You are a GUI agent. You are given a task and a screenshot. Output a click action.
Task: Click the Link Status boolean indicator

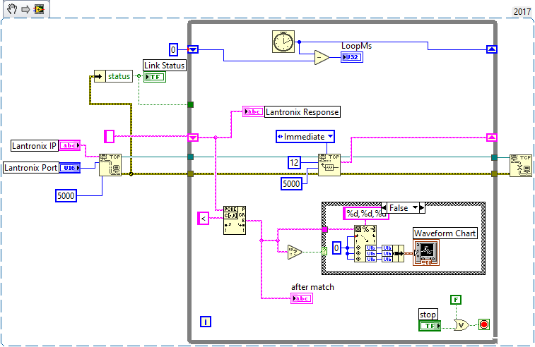coord(154,77)
